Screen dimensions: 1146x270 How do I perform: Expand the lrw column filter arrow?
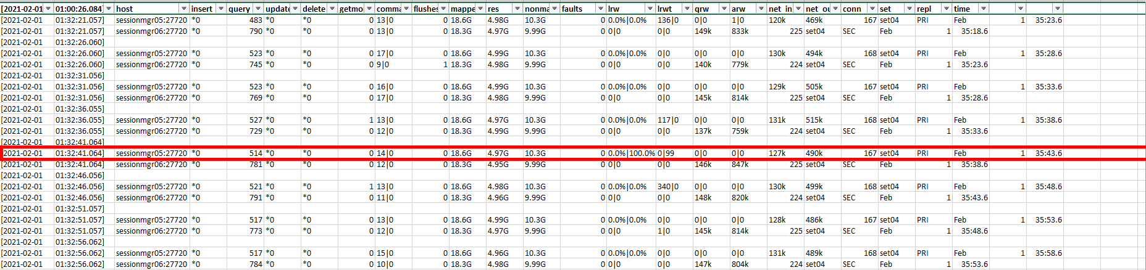point(650,9)
